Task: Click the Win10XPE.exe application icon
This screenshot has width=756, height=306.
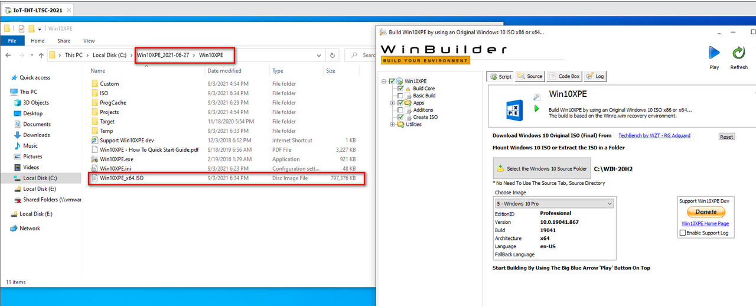Action: point(94,159)
